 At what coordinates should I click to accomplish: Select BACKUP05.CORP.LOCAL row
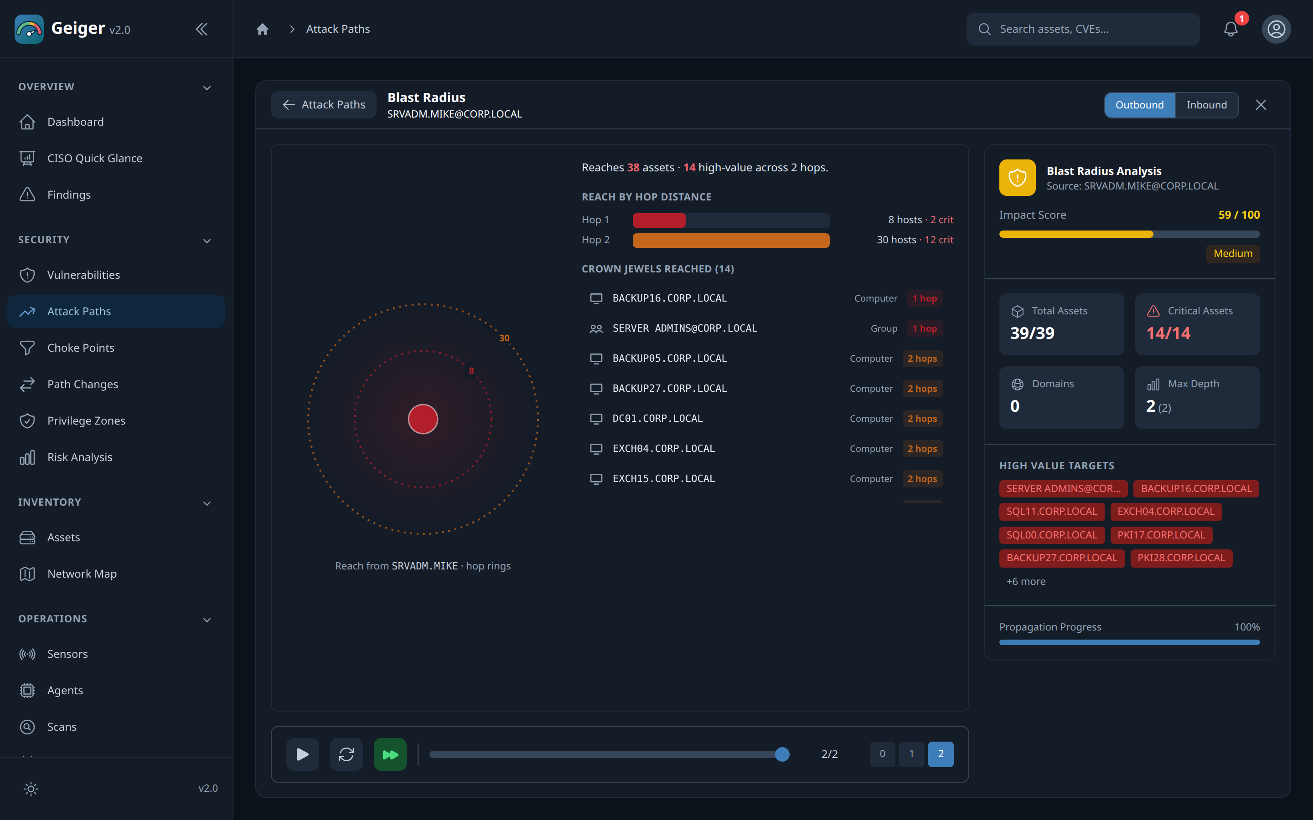point(767,359)
